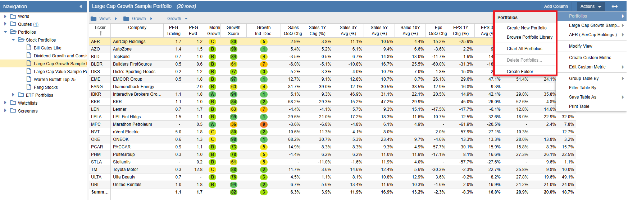This screenshot has width=628, height=200.
Task: Open the Actions dropdown menu
Action: [x=591, y=6]
